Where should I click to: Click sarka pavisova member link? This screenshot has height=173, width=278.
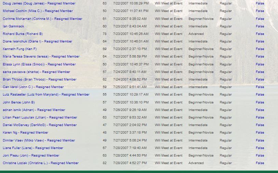[36, 72]
